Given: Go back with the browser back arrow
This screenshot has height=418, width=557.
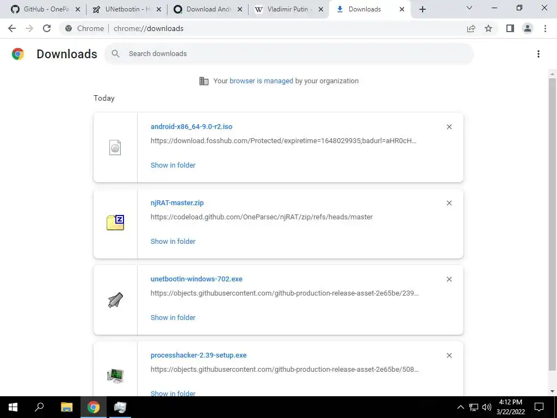Looking at the screenshot, I should (12, 28).
